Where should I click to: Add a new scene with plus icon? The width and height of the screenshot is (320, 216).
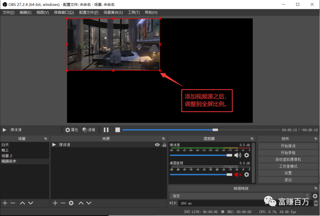(x=5, y=203)
